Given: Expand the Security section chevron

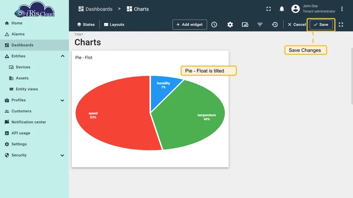Looking at the screenshot, I should (62, 155).
